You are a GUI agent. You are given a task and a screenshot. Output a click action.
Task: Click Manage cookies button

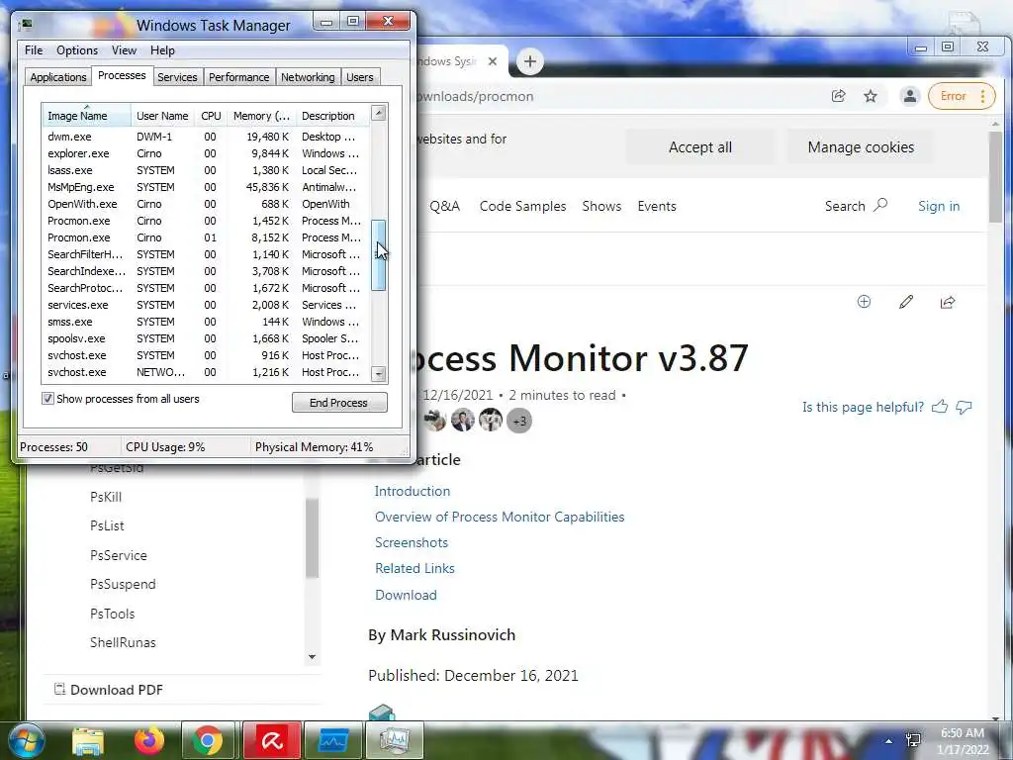click(x=861, y=147)
